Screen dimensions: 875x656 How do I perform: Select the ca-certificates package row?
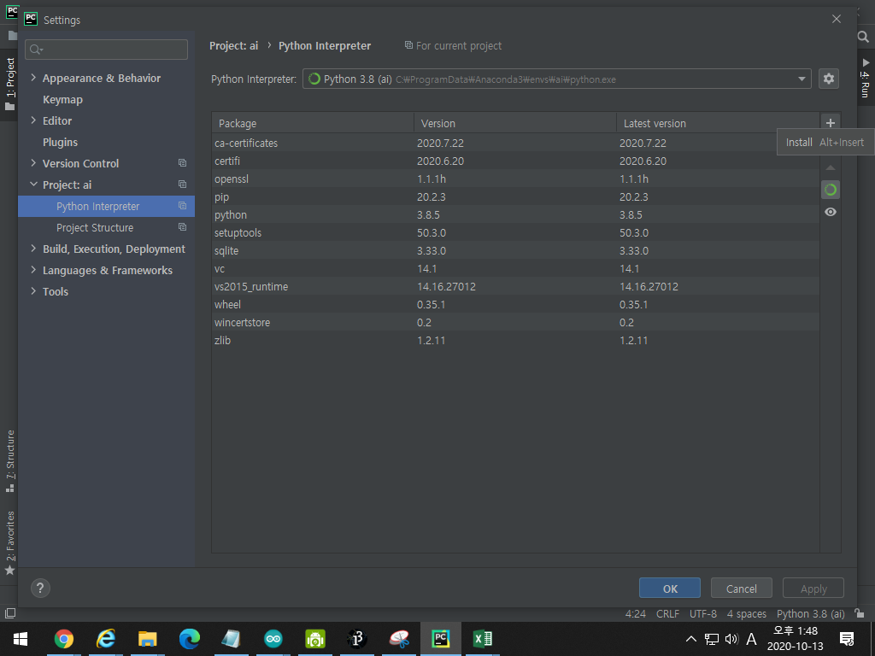(x=515, y=143)
